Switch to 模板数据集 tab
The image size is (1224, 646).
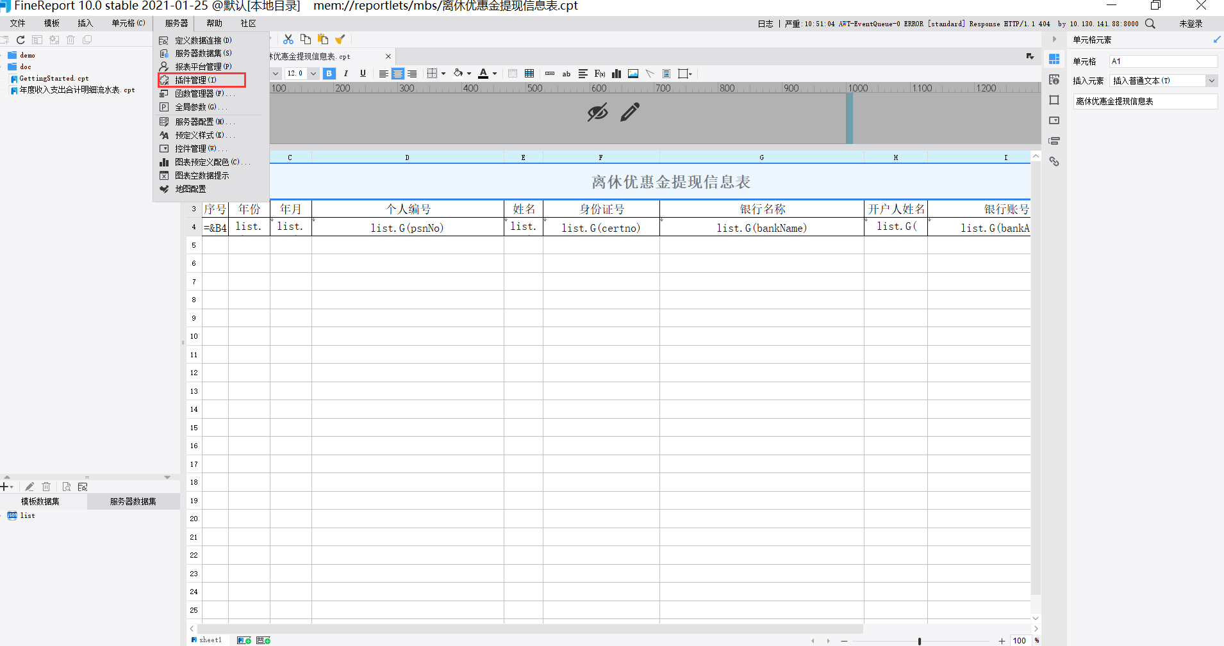(40, 501)
